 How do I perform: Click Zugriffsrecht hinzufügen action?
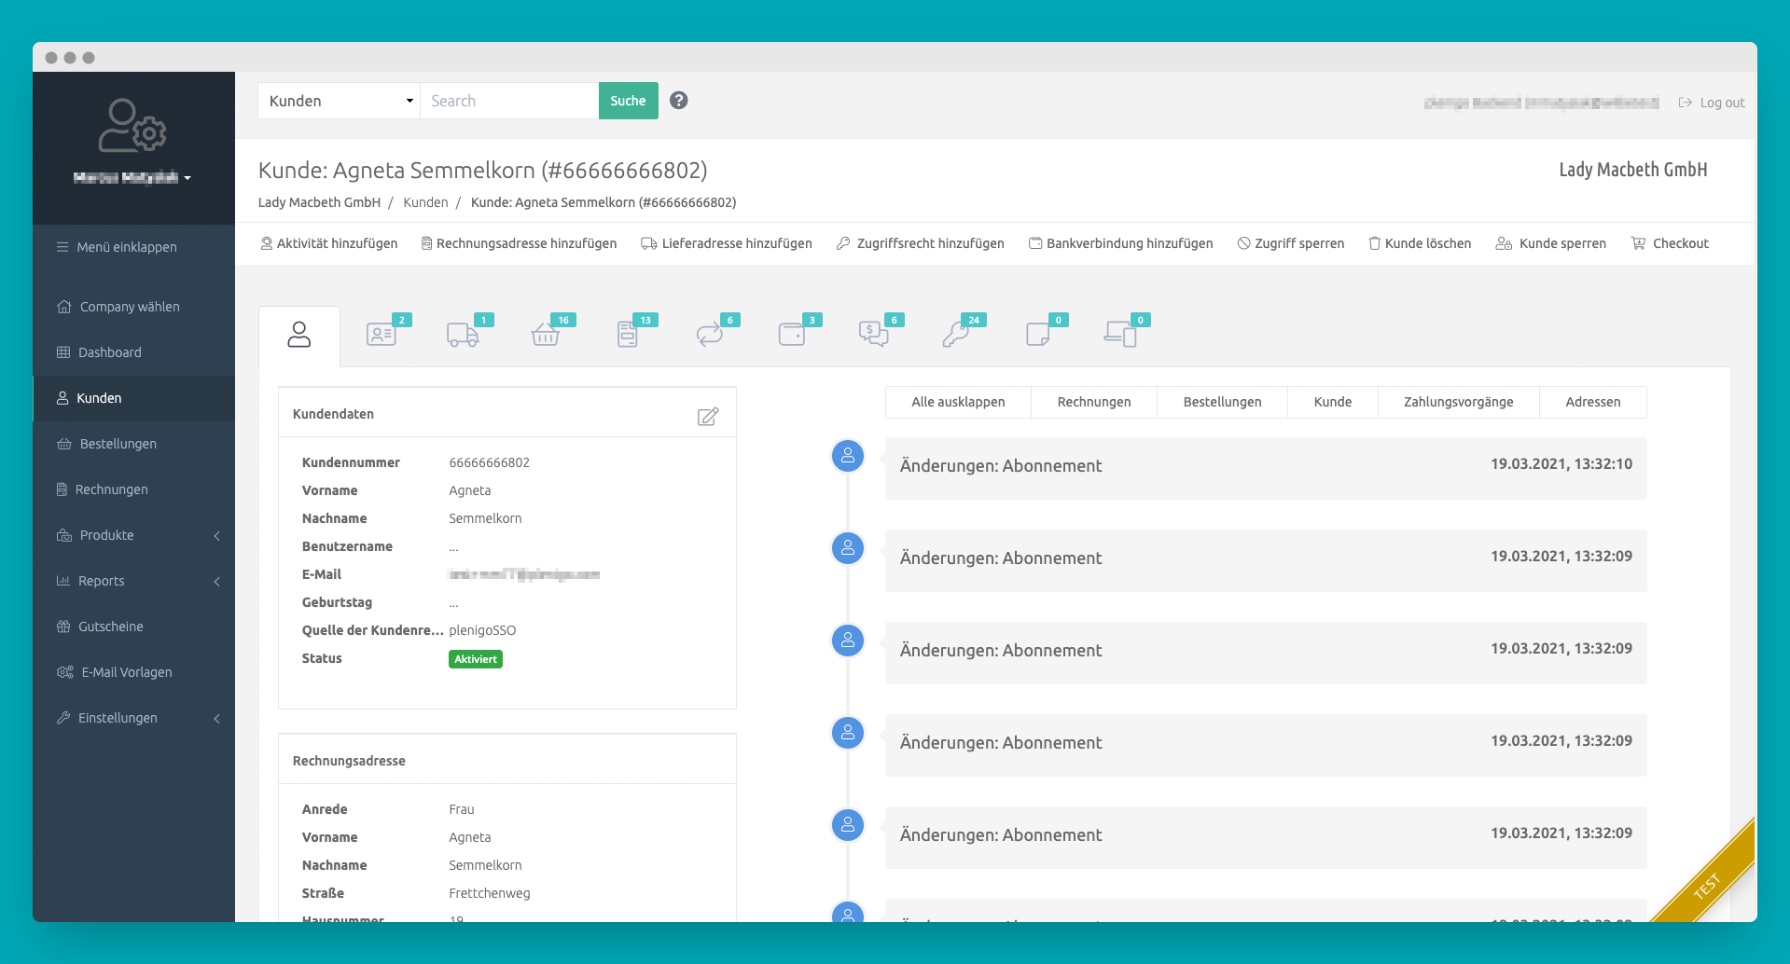[921, 243]
